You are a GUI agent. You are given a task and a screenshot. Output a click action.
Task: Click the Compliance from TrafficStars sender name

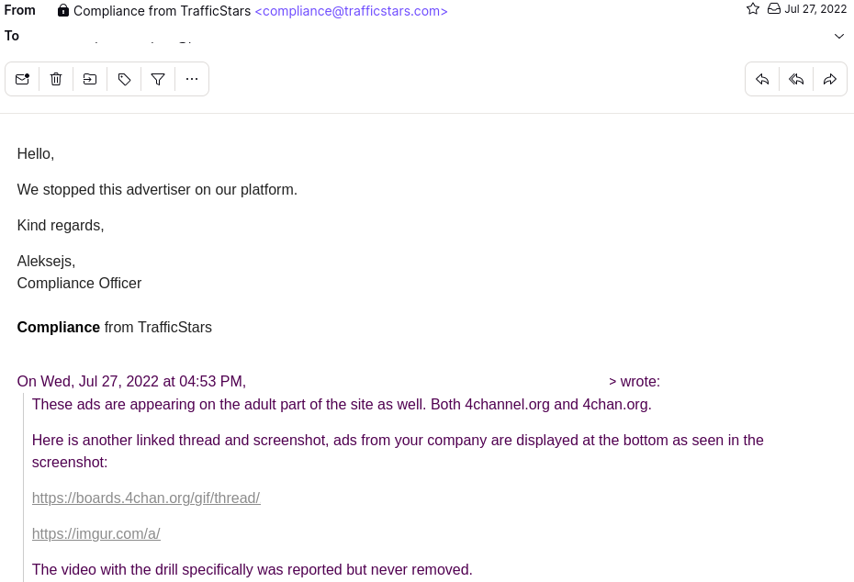[162, 11]
